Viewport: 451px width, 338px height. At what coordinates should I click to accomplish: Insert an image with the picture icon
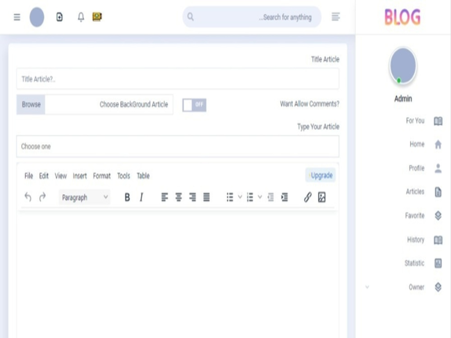pos(322,197)
